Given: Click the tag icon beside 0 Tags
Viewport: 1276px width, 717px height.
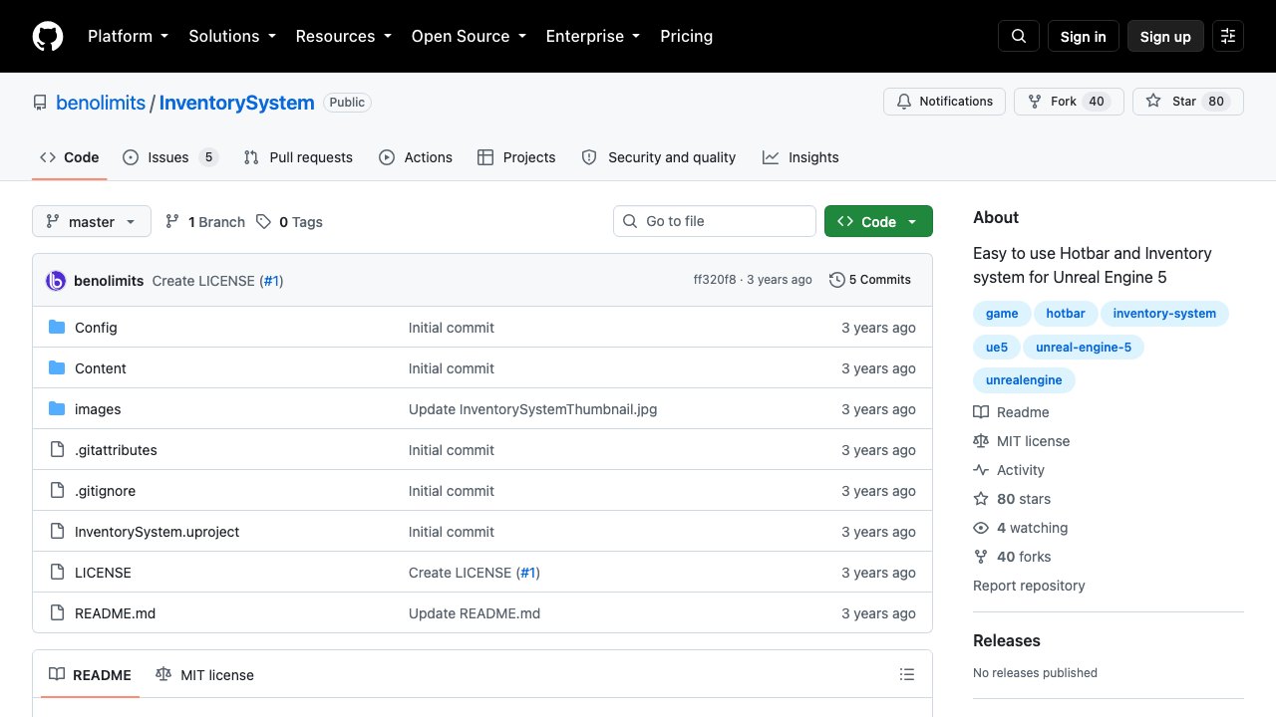Looking at the screenshot, I should pos(263,222).
